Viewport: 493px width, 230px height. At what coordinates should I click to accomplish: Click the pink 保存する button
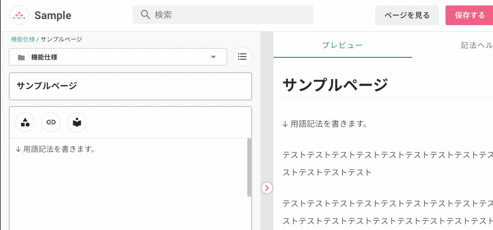(x=469, y=15)
